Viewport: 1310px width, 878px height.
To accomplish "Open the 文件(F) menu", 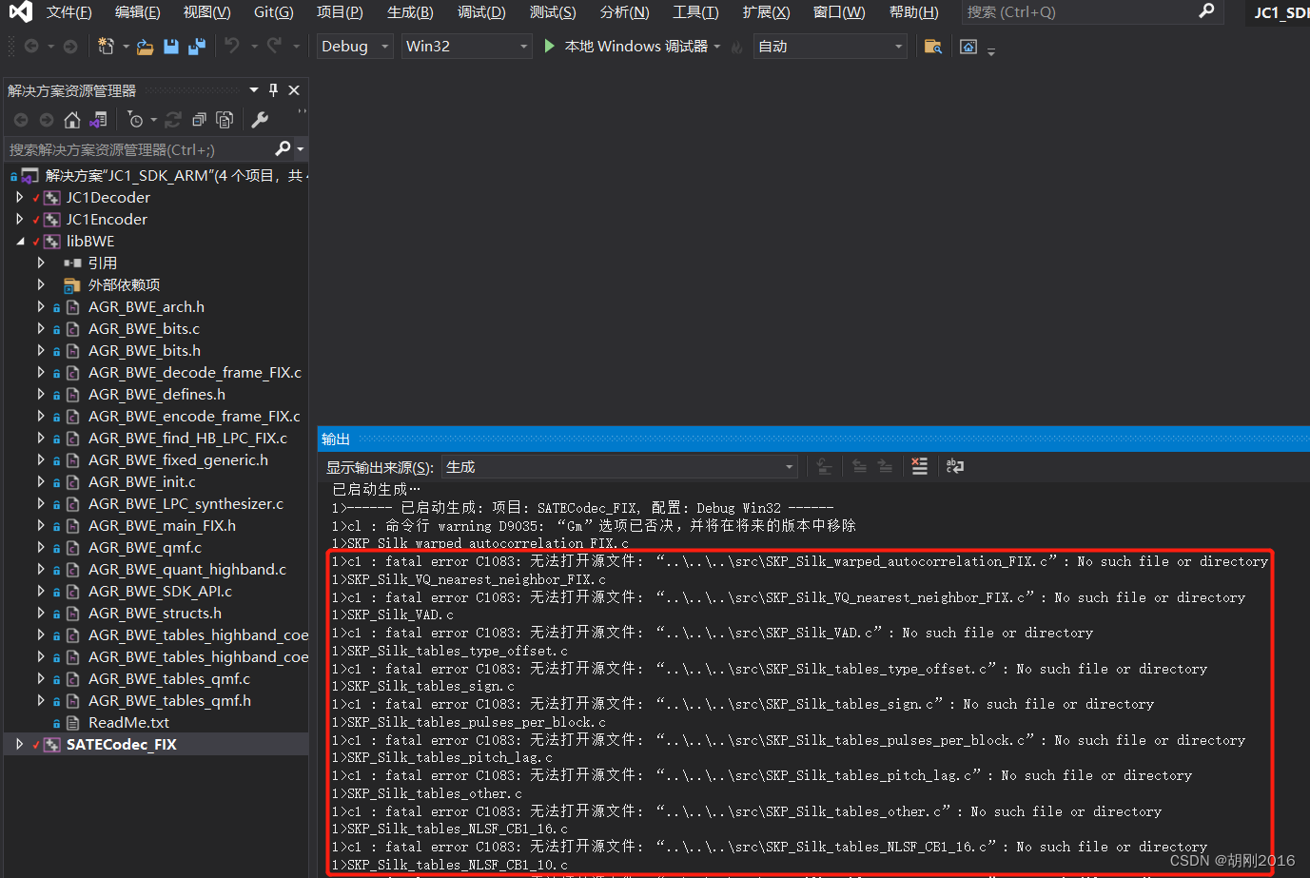I will [68, 11].
